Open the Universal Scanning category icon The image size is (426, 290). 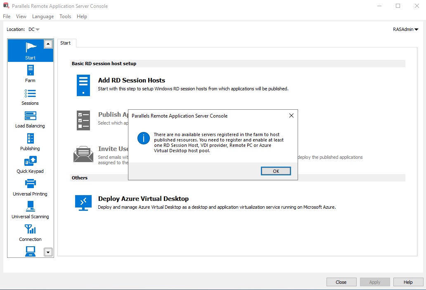click(30, 206)
